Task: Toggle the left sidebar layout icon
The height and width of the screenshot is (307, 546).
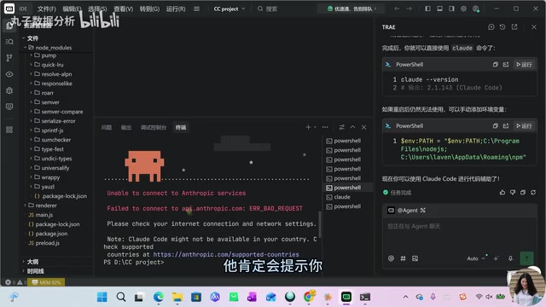Action: [x=428, y=9]
